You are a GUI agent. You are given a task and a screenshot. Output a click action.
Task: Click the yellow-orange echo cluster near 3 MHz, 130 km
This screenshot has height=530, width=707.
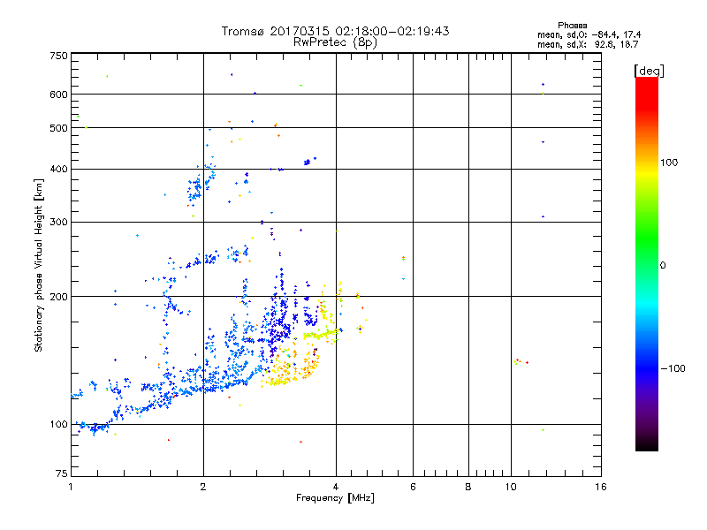click(x=290, y=366)
